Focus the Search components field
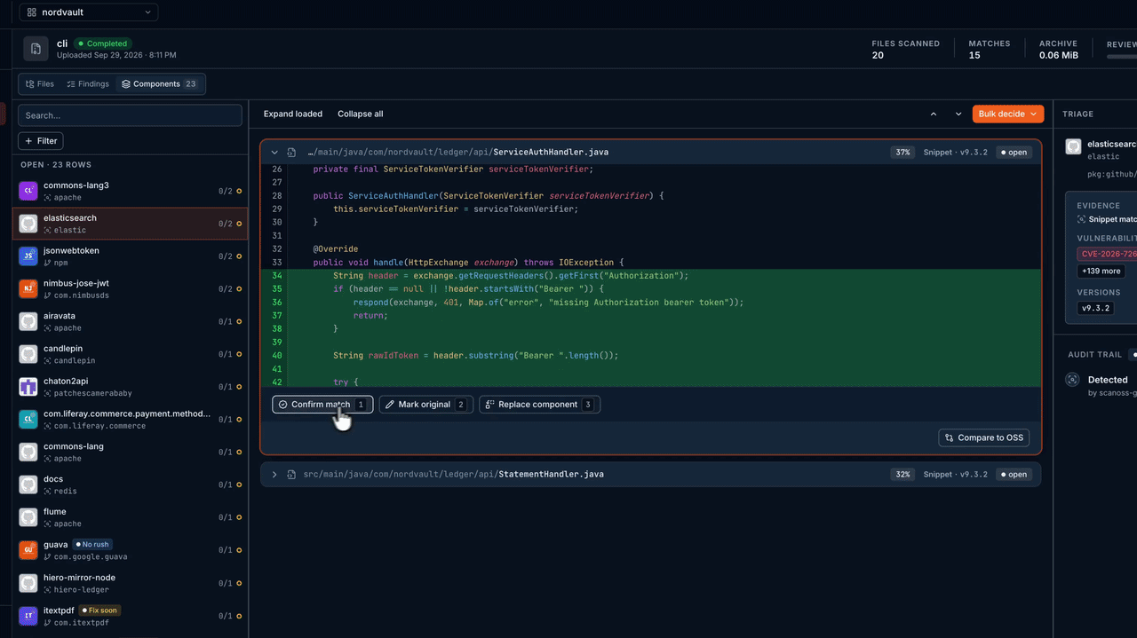 130,115
